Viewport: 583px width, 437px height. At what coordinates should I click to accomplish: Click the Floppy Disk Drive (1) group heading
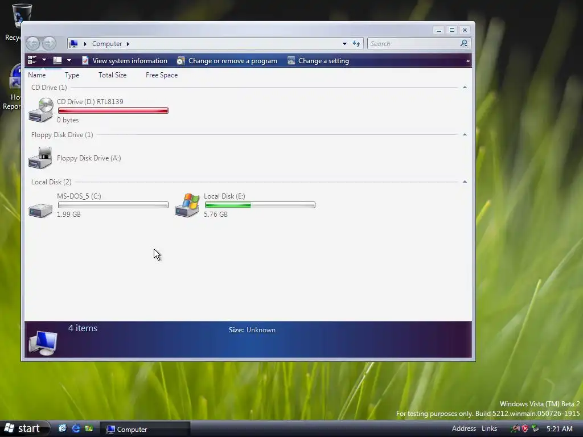(62, 135)
